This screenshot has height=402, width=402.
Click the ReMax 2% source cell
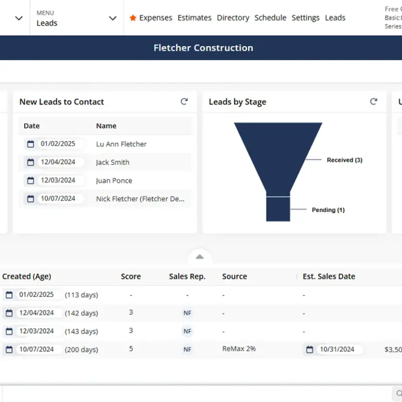click(x=239, y=349)
